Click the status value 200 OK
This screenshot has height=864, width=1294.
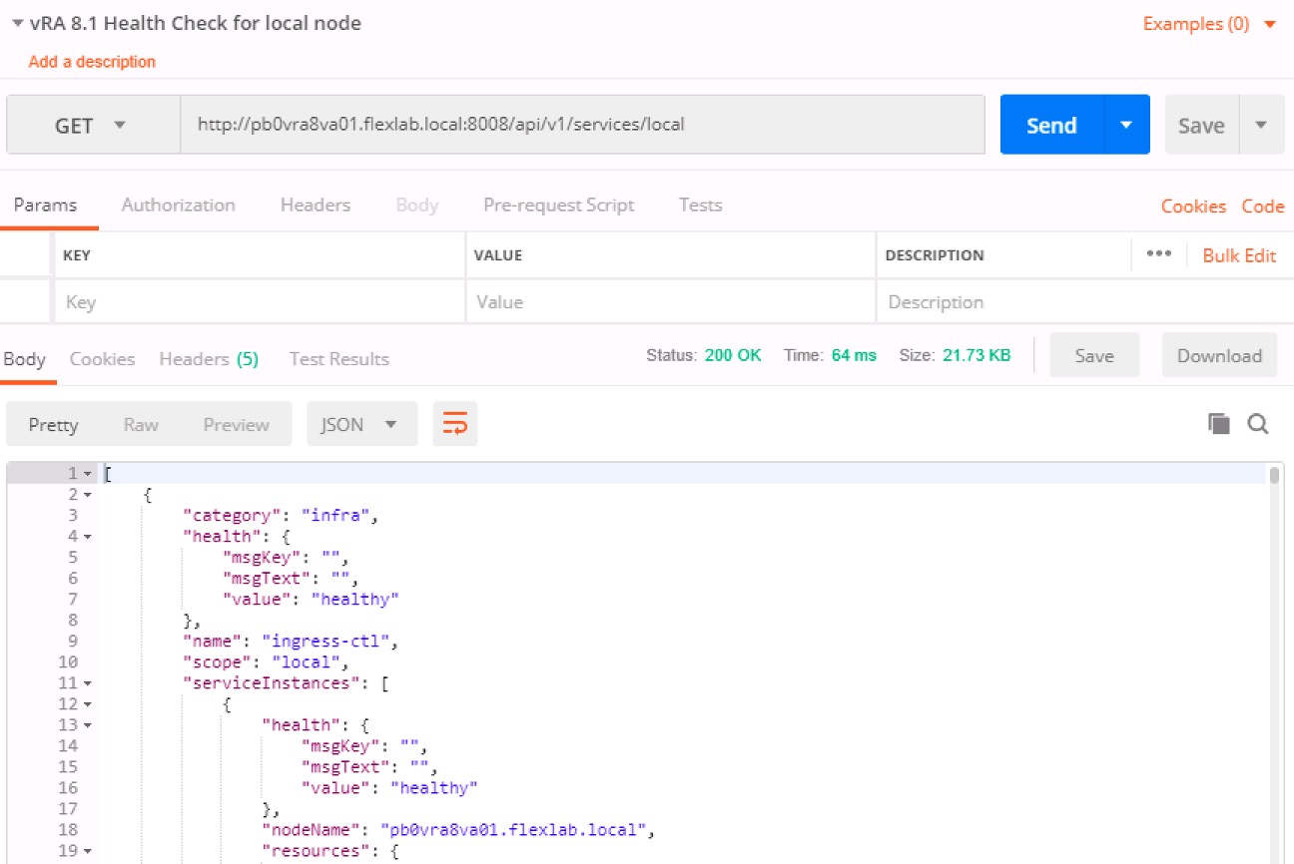pyautogui.click(x=733, y=355)
